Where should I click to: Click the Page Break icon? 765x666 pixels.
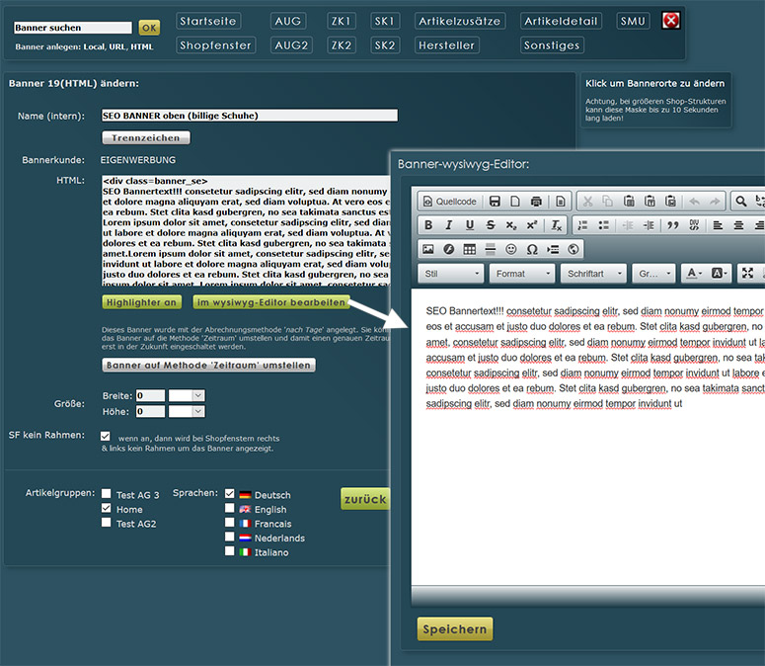(x=553, y=250)
